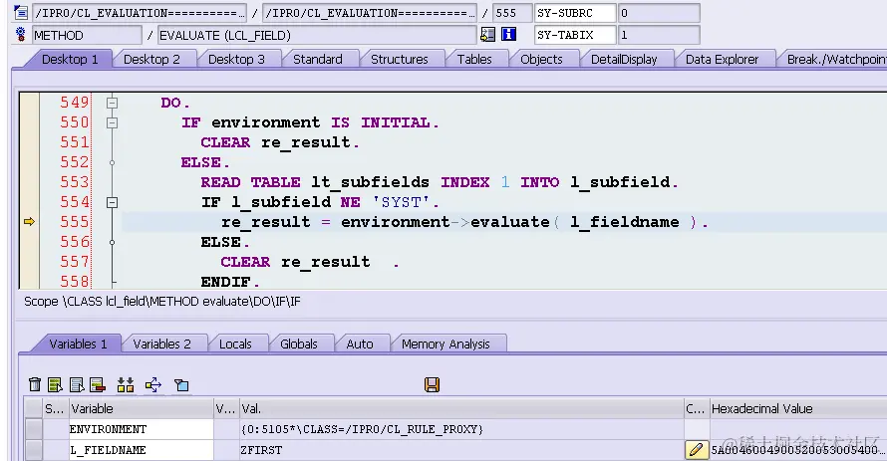This screenshot has width=887, height=461.
Task: Switch to the Desktop 1 tab
Action: [x=70, y=60]
